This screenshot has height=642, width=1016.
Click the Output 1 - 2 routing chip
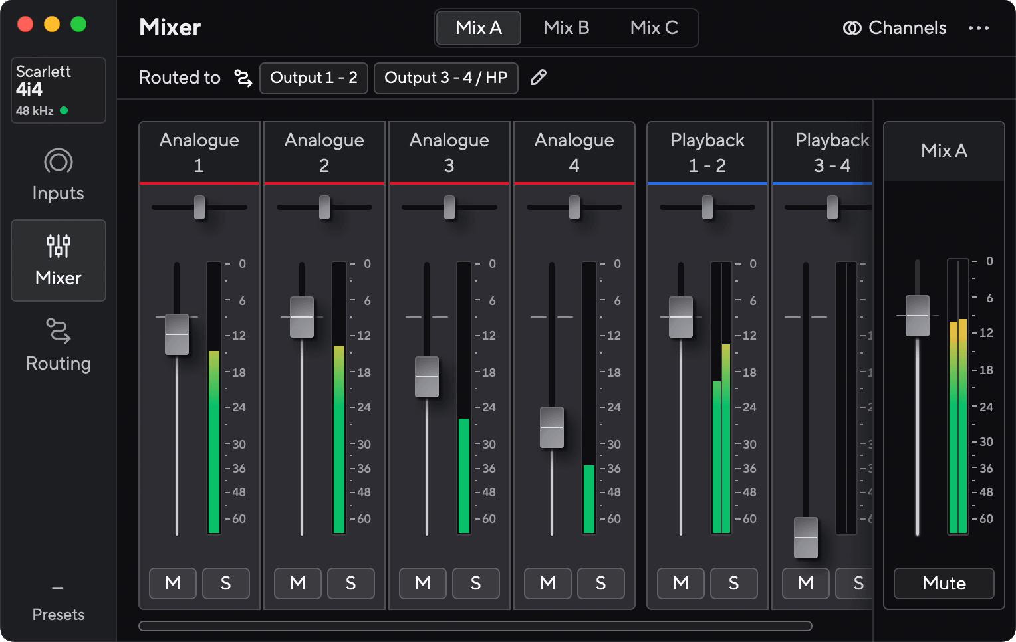point(314,78)
